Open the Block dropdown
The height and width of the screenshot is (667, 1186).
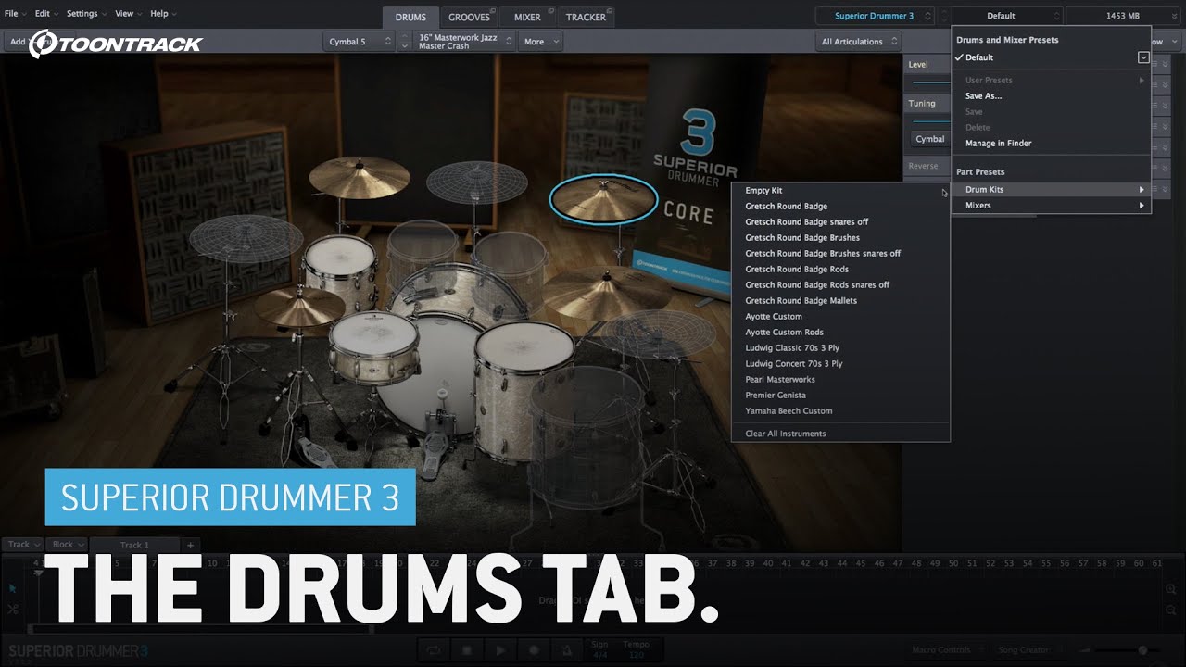pos(68,545)
